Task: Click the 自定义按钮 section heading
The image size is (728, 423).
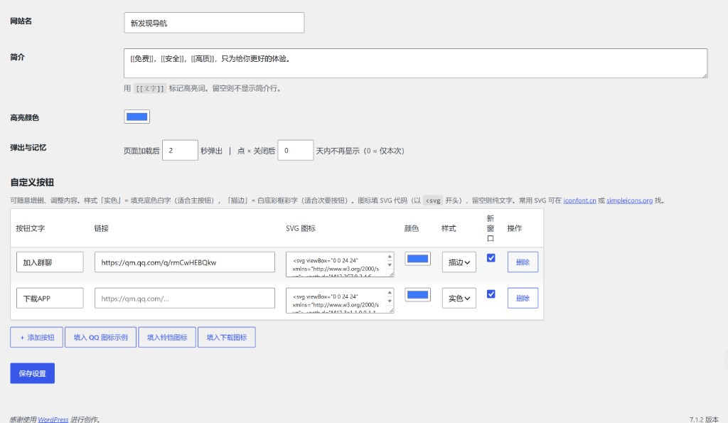Action: click(32, 182)
